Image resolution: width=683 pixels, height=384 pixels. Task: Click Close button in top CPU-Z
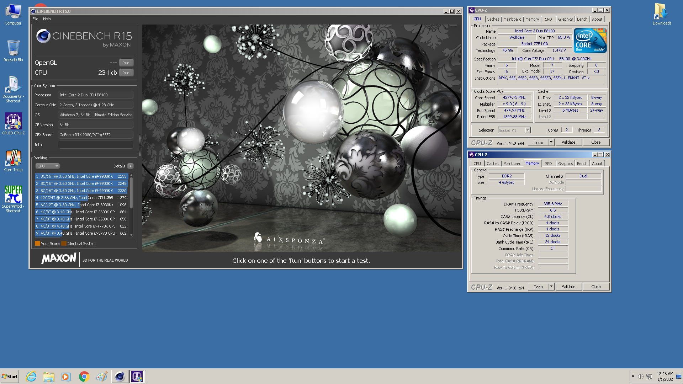(x=596, y=142)
